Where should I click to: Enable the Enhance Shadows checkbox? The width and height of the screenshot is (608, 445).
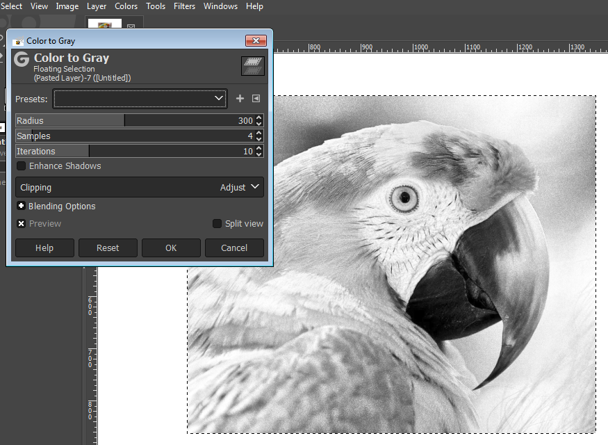22,166
